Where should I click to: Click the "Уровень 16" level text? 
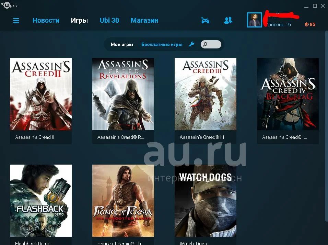tap(279, 24)
